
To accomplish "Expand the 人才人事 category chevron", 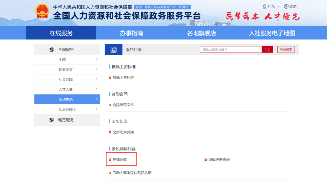I will click(x=97, y=89).
